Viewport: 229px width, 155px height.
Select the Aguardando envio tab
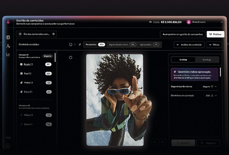123,45
